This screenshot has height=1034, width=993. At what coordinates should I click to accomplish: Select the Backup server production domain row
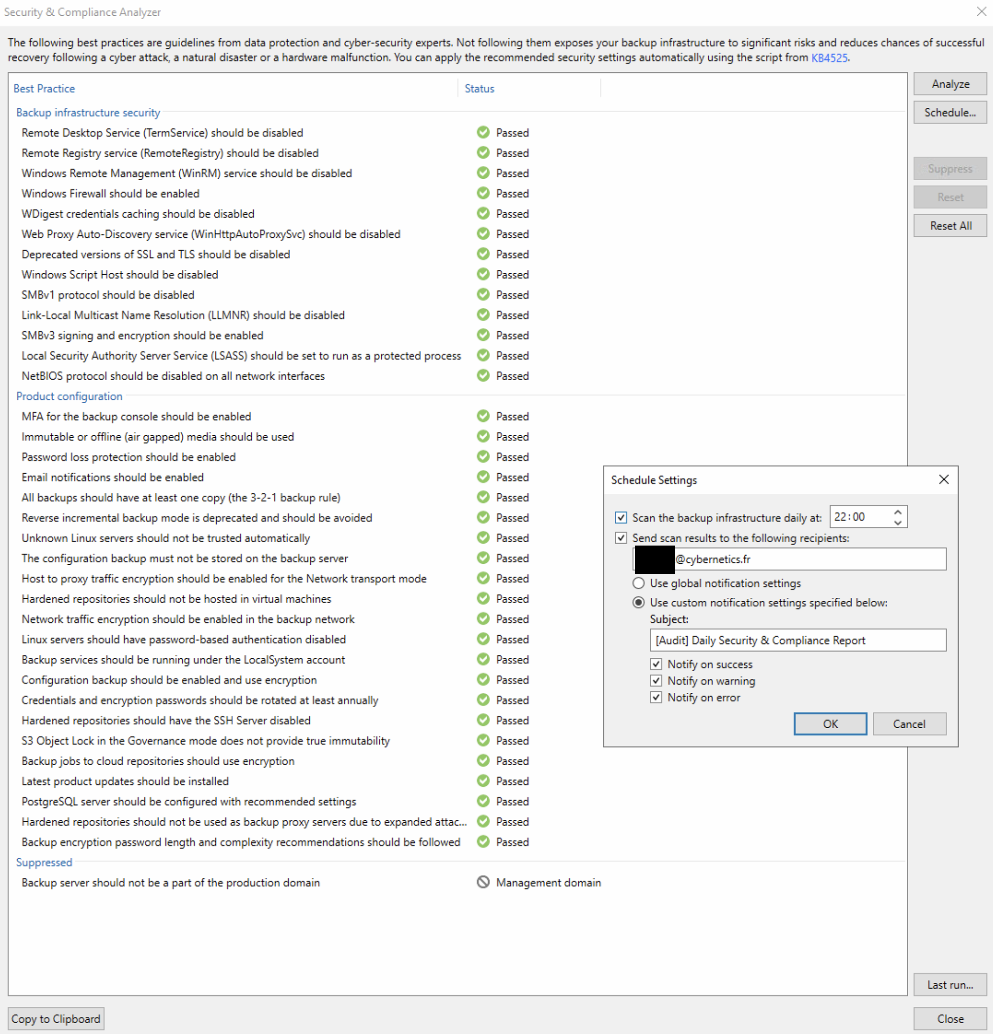(170, 882)
